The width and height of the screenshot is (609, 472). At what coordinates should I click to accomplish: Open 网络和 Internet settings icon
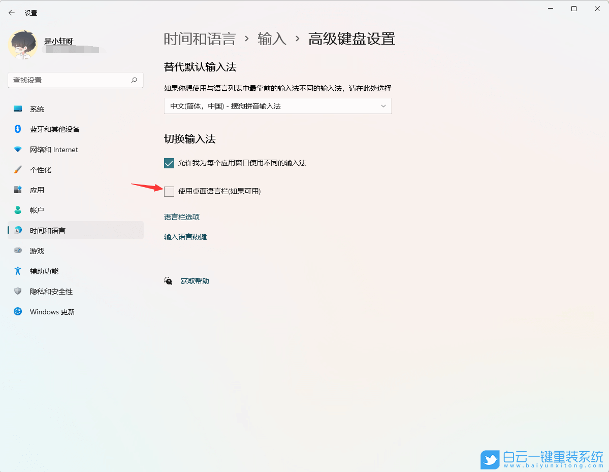18,149
